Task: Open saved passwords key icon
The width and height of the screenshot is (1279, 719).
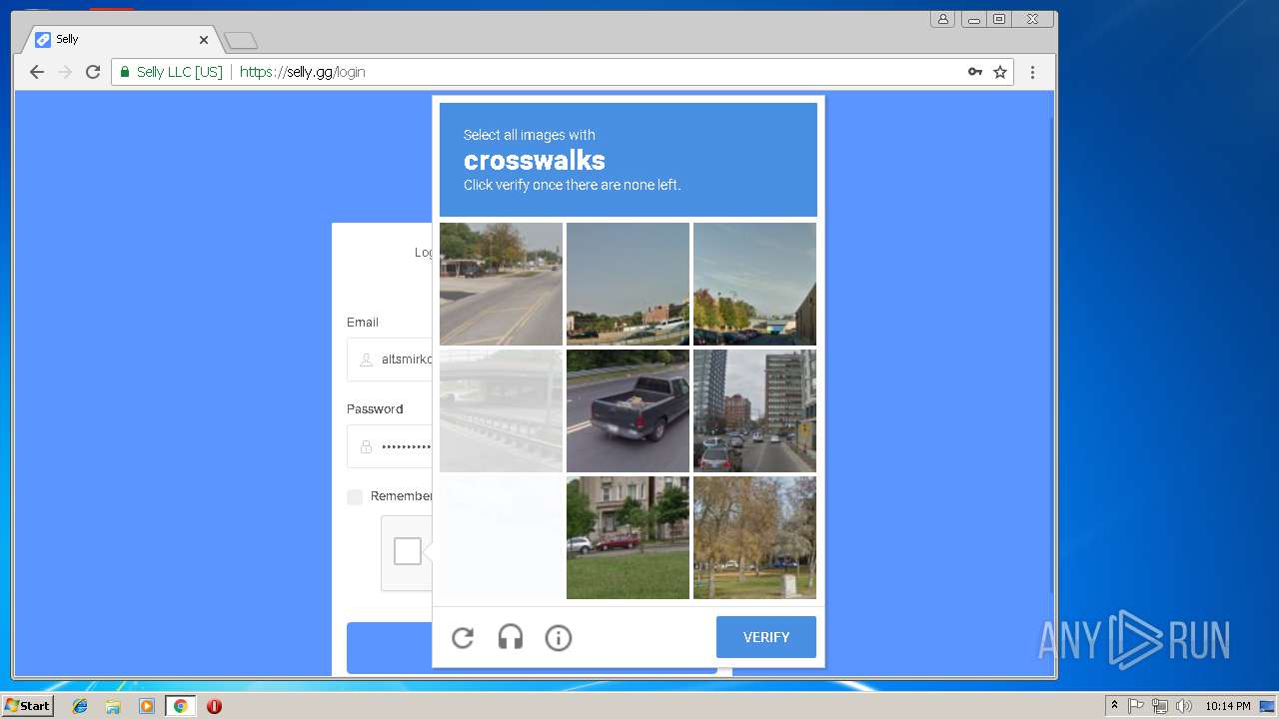Action: pos(975,72)
